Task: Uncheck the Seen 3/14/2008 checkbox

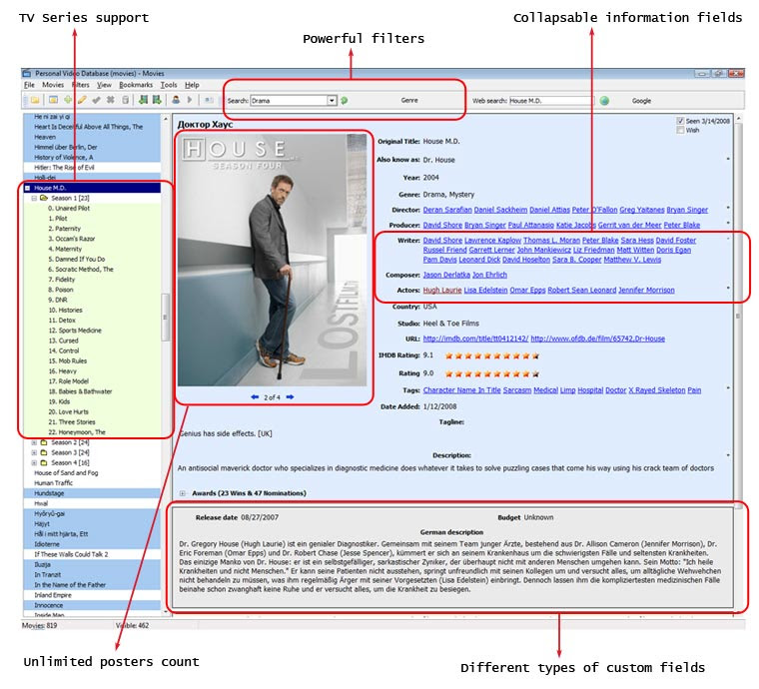Action: 680,121
